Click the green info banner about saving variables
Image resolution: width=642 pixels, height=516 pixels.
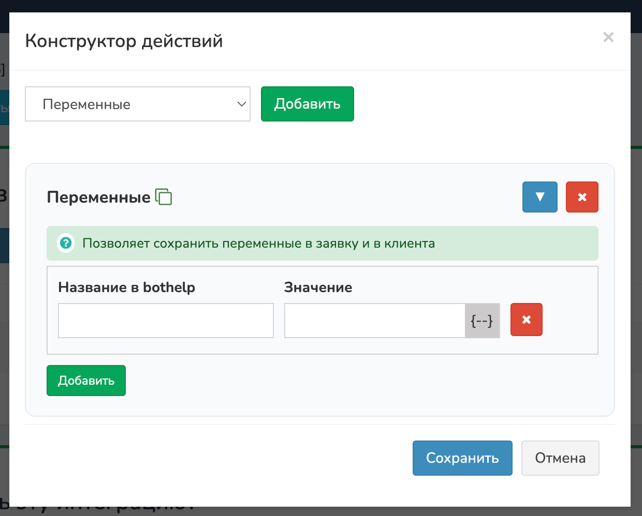point(321,243)
